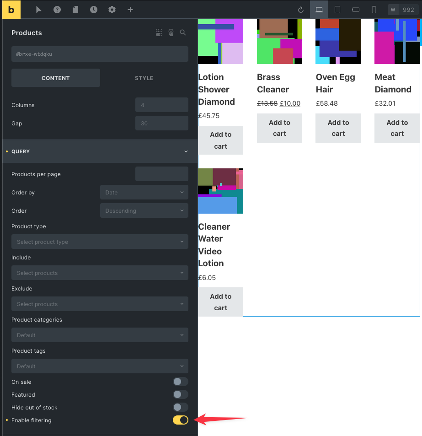
Task: Switch to mobile viewport in the breakpoint bar
Action: (374, 9)
